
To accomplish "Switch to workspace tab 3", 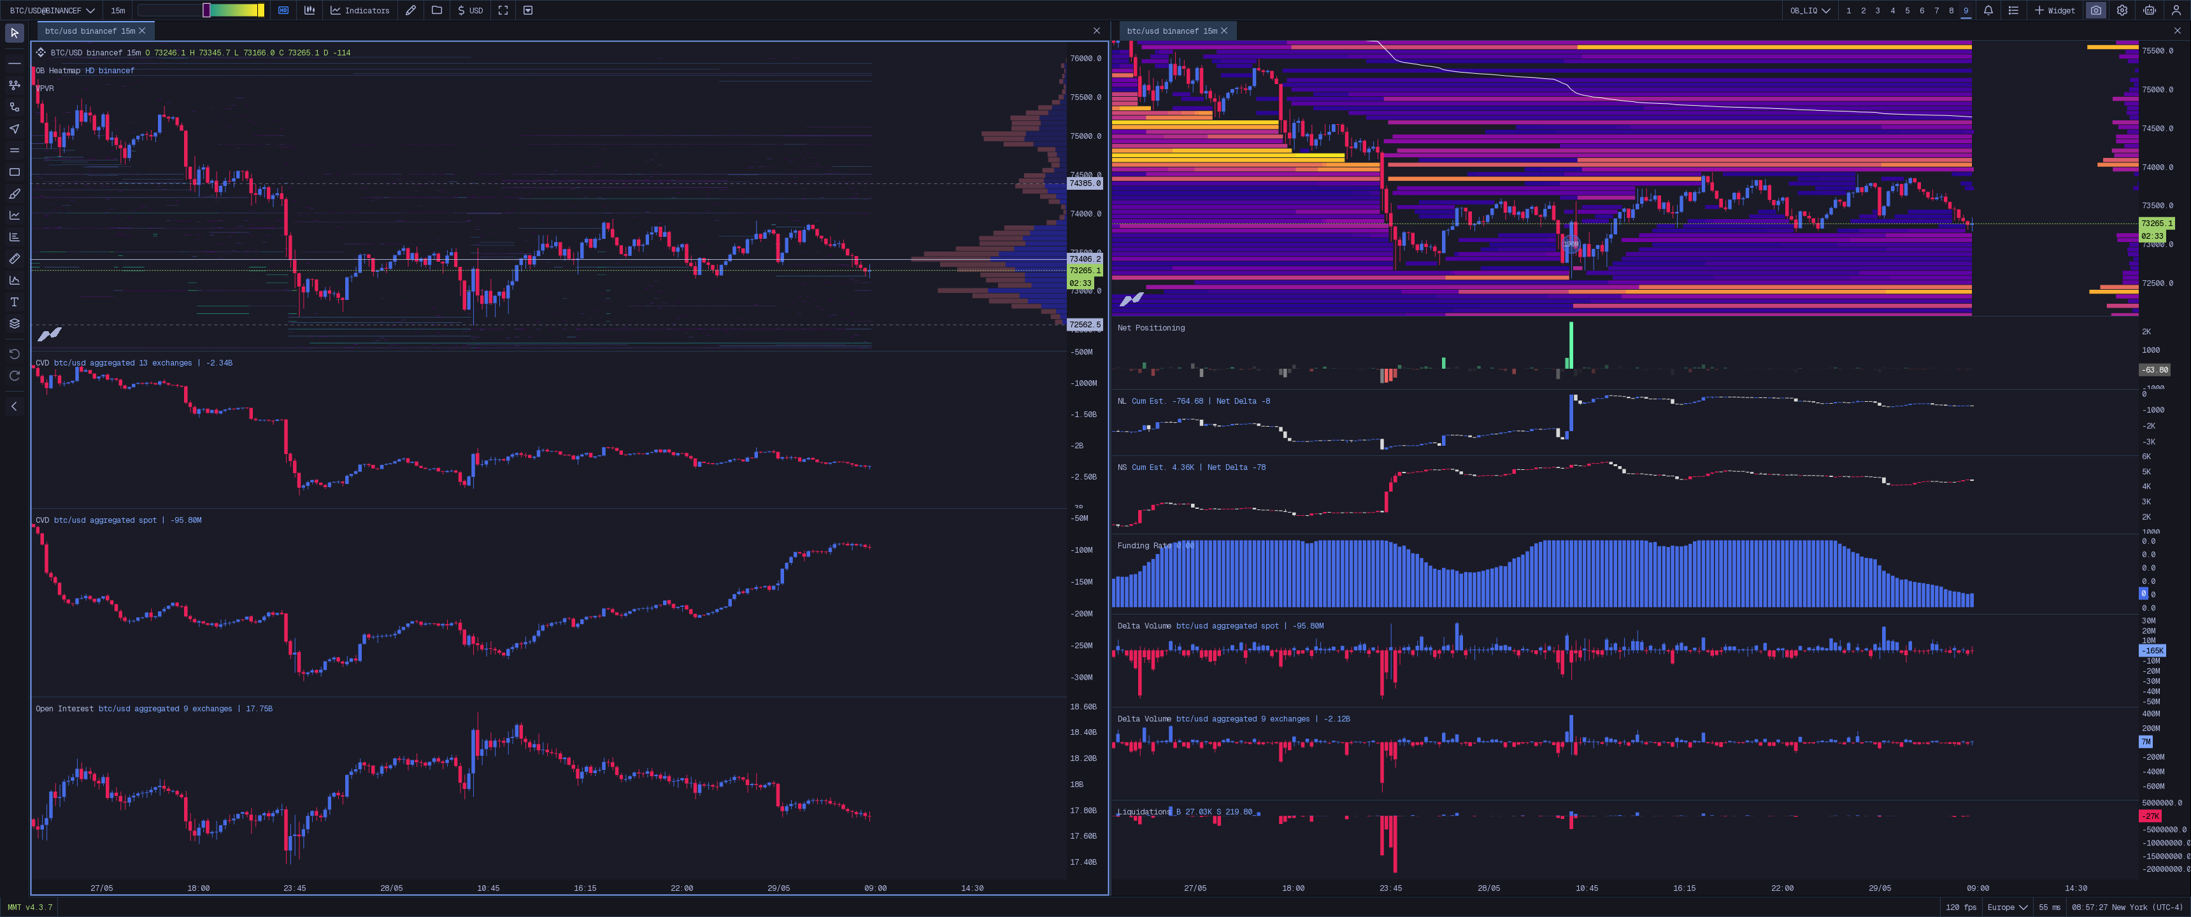I will tap(1878, 10).
